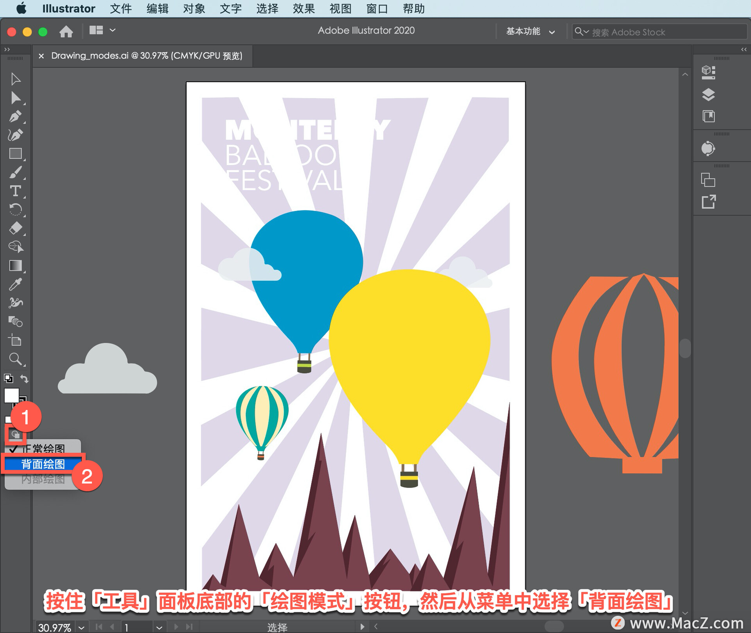Select the Gradient tool
The height and width of the screenshot is (633, 751).
tap(15, 266)
